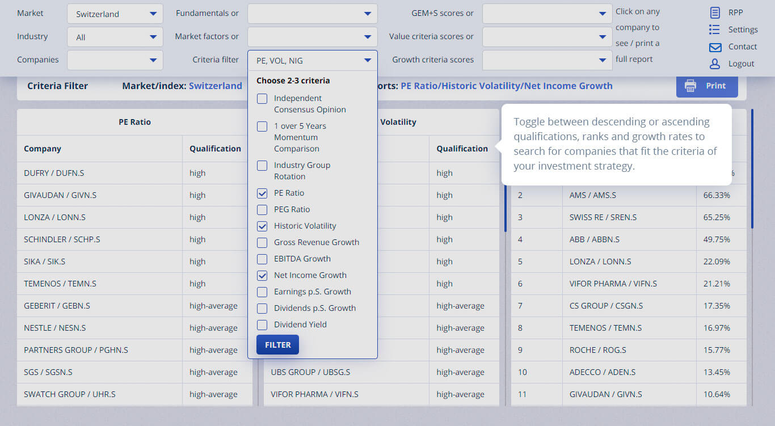Enable the Industry Group Rotation checkbox
Image resolution: width=775 pixels, height=426 pixels.
click(x=262, y=166)
